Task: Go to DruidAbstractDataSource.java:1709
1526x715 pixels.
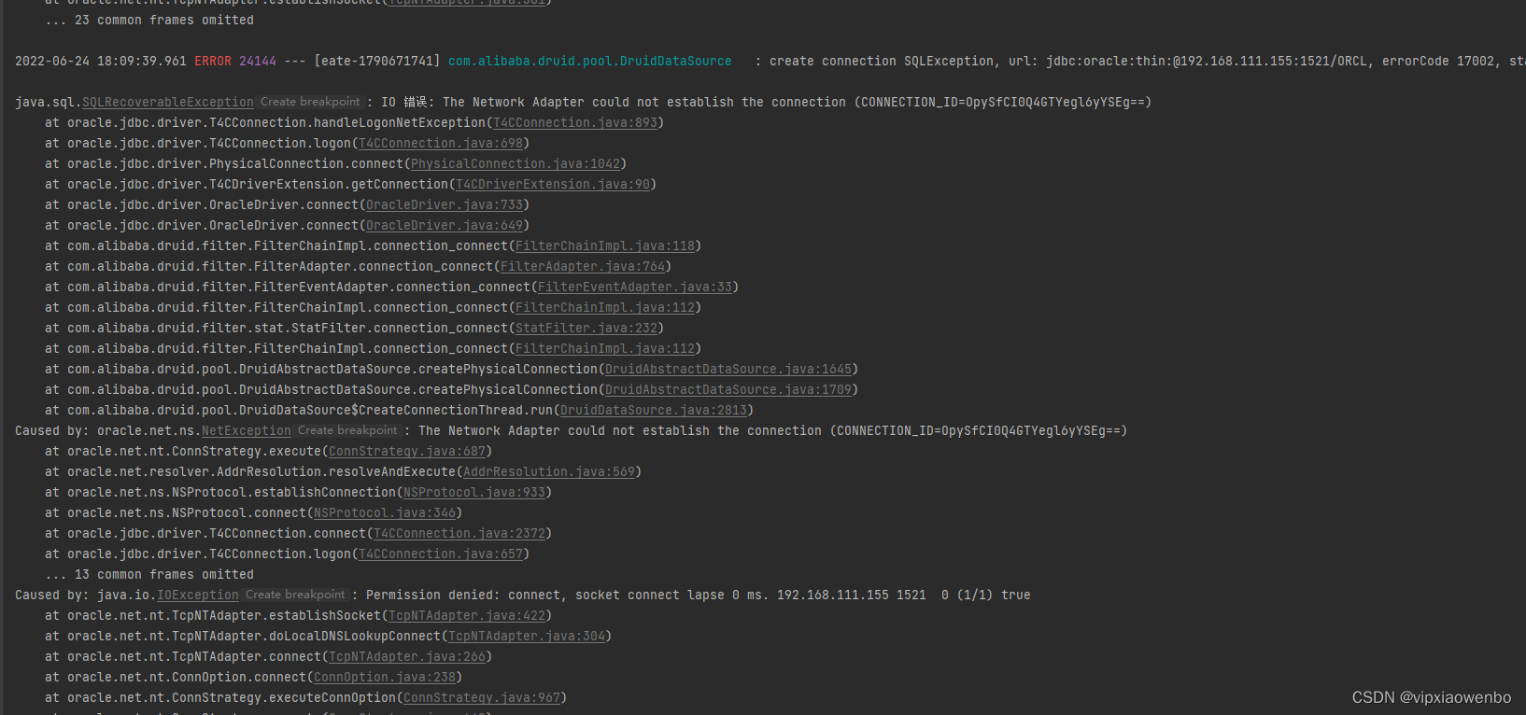Action: [728, 390]
